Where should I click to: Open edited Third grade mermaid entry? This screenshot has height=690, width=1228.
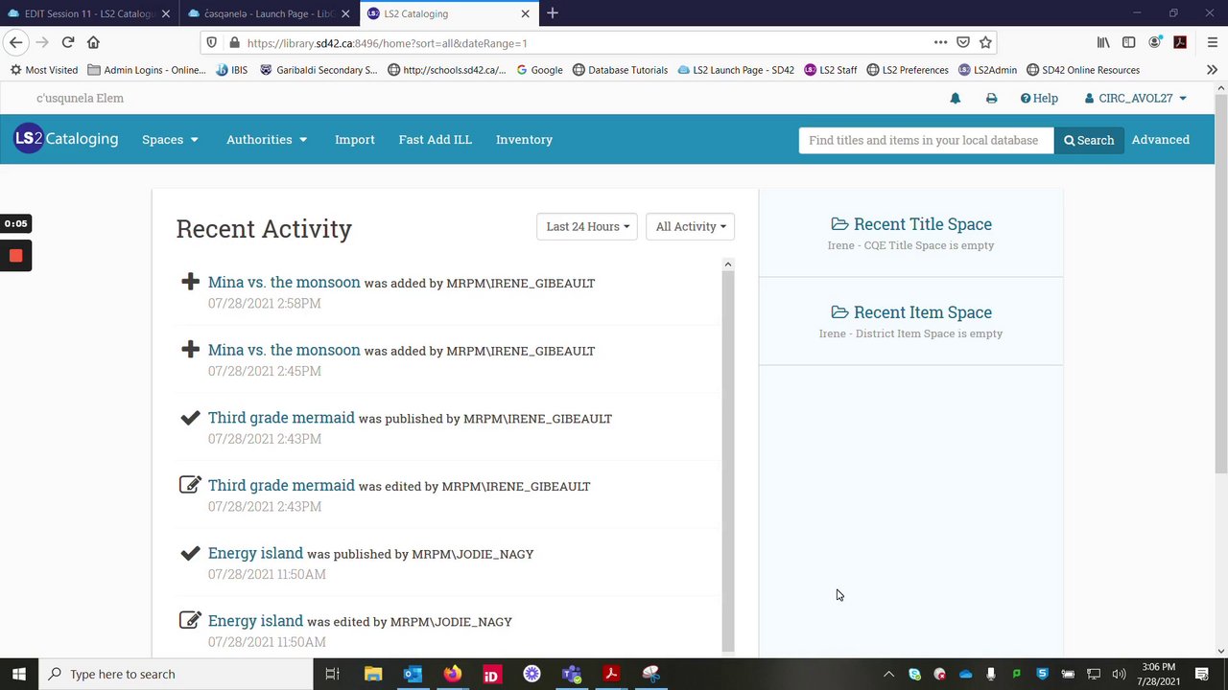(281, 486)
